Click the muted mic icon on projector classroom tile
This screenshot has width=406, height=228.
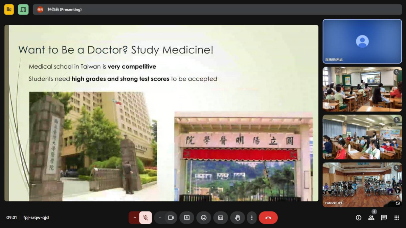pyautogui.click(x=397, y=72)
